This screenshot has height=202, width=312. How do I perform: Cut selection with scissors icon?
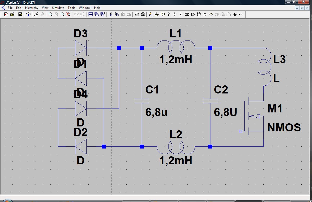click(x=111, y=15)
